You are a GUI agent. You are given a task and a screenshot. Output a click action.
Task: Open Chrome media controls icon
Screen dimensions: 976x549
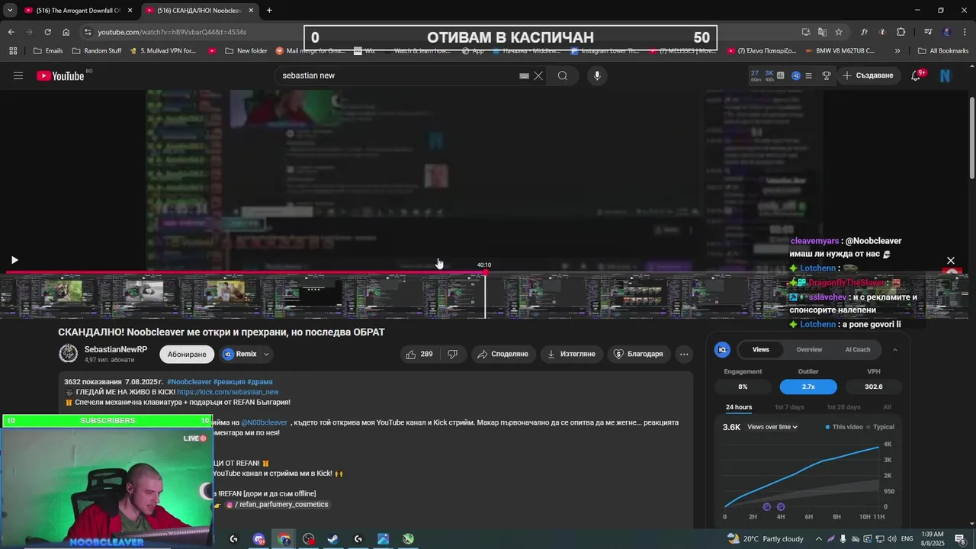[928, 32]
